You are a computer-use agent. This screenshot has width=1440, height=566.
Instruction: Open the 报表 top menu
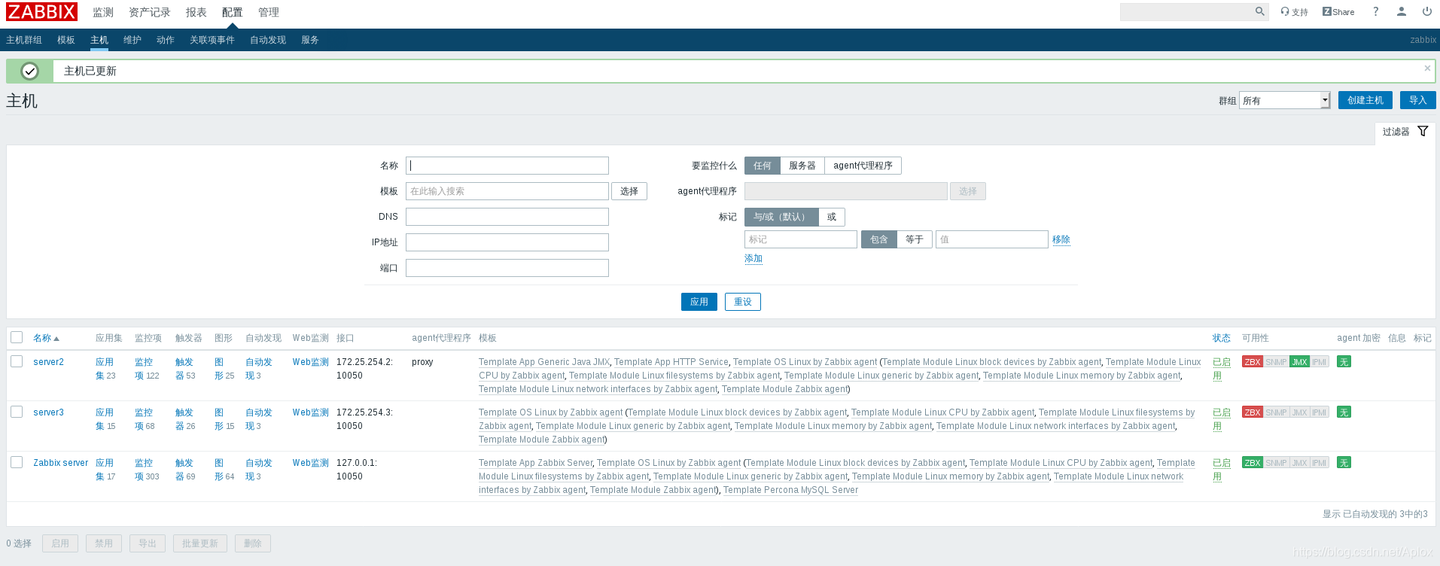tap(196, 13)
